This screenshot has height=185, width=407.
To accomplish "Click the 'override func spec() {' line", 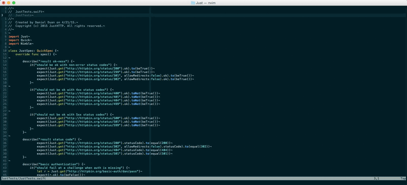I will click(36, 54).
